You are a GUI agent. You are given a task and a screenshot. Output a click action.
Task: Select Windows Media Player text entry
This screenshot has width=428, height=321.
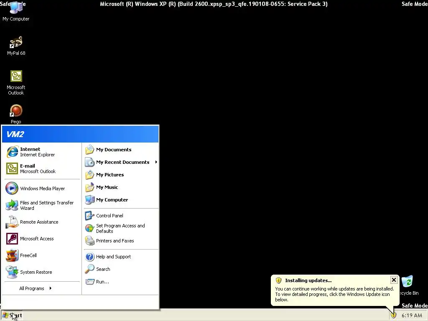[42, 189]
